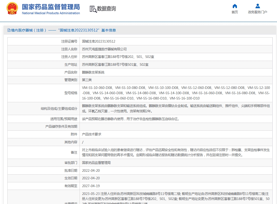Viewport: 277px width, 204px height.
Task: Click the 备注 follow-up remarks text
Action: click(x=176, y=152)
